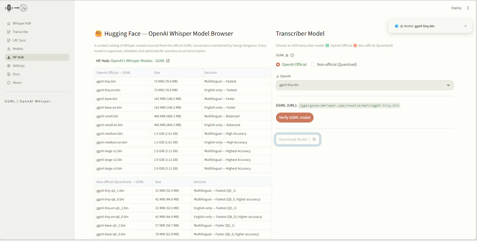
Task: Click Verify GGML model button
Action: 295,118
